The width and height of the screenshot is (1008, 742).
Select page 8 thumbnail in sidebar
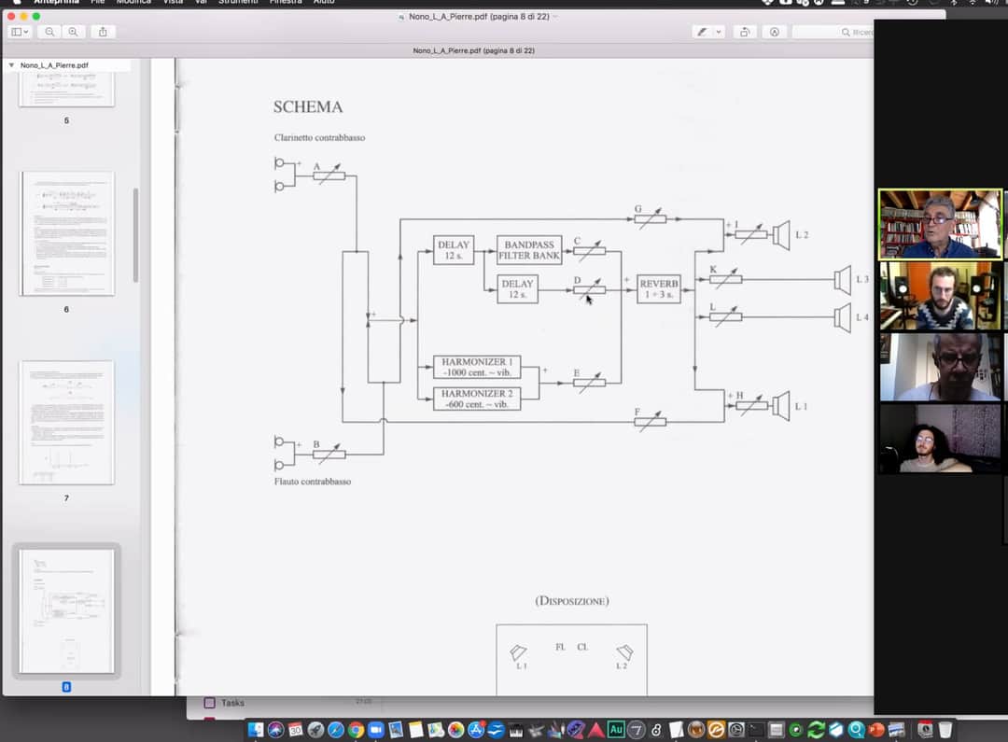tap(67, 610)
